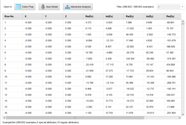This screenshot has height=125, width=186.
Task: Click the vertical scrollbar thumb
Action: pos(183,24)
